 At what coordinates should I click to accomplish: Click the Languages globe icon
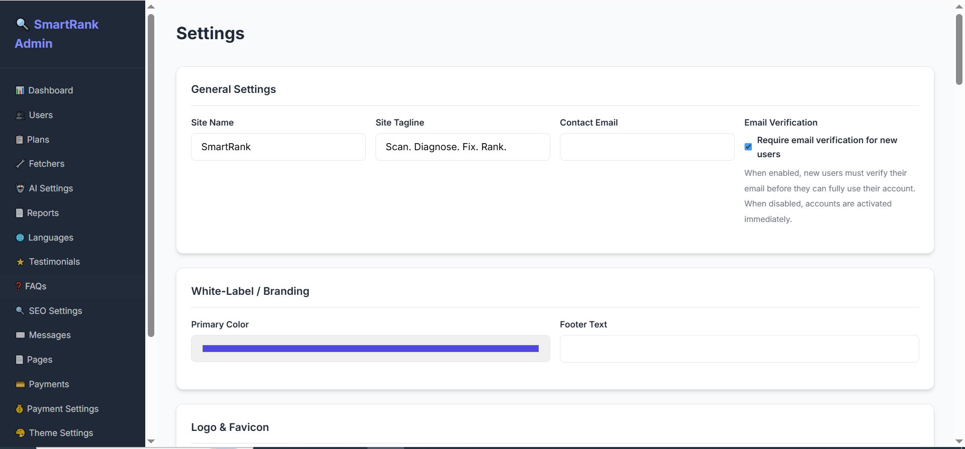[20, 238]
